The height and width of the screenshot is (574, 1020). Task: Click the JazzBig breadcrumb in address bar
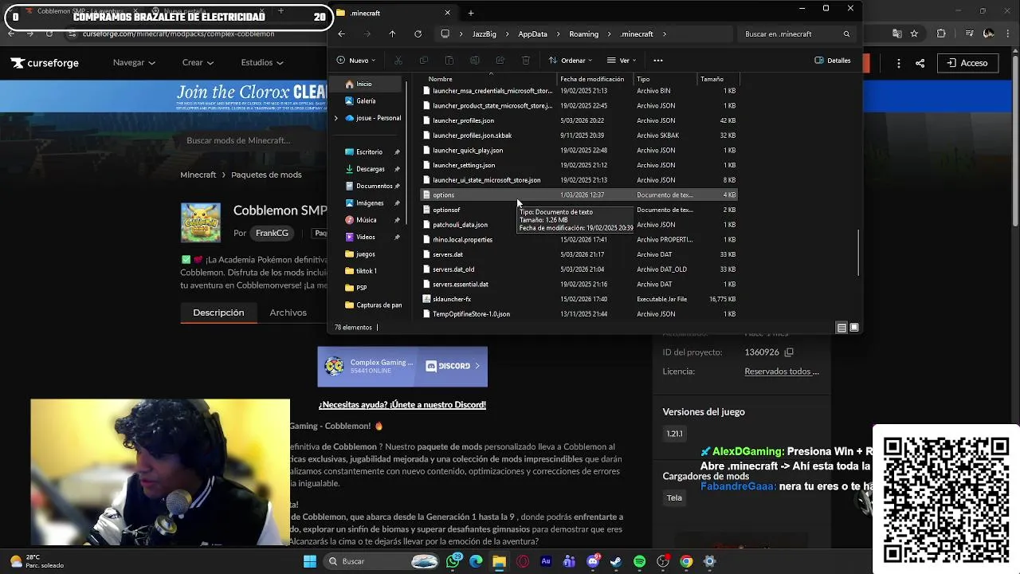point(484,34)
